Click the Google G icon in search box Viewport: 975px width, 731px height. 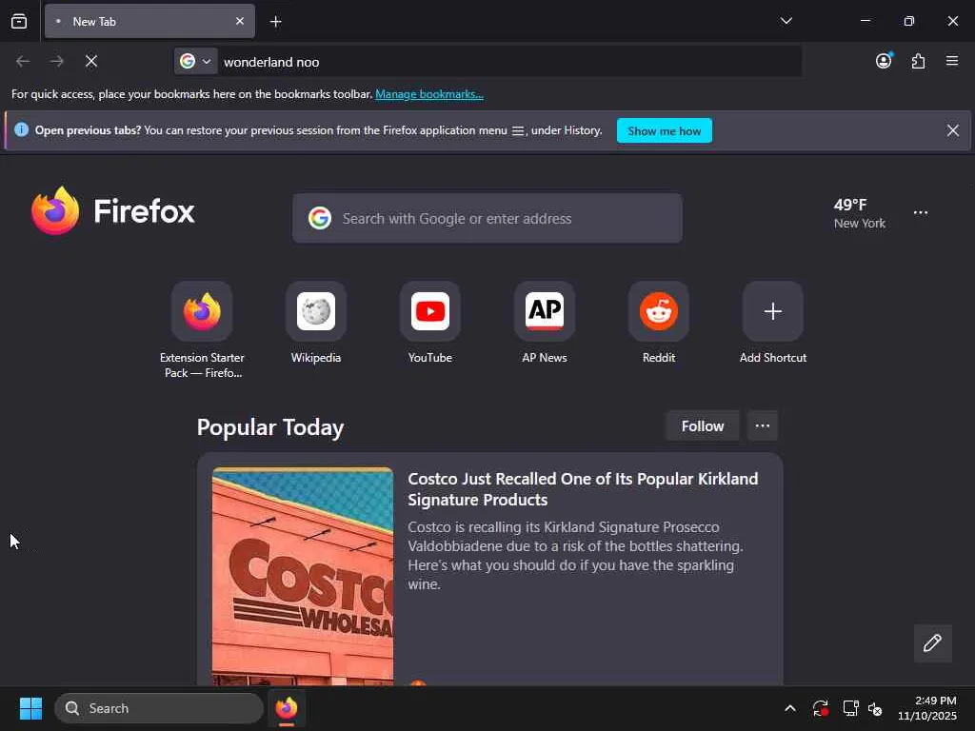click(x=320, y=218)
